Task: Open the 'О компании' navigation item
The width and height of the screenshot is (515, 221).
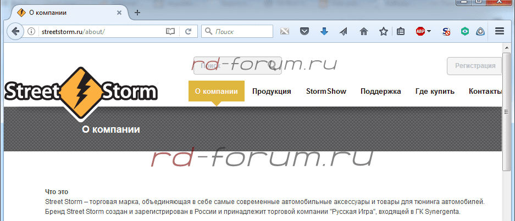Action: click(x=217, y=91)
